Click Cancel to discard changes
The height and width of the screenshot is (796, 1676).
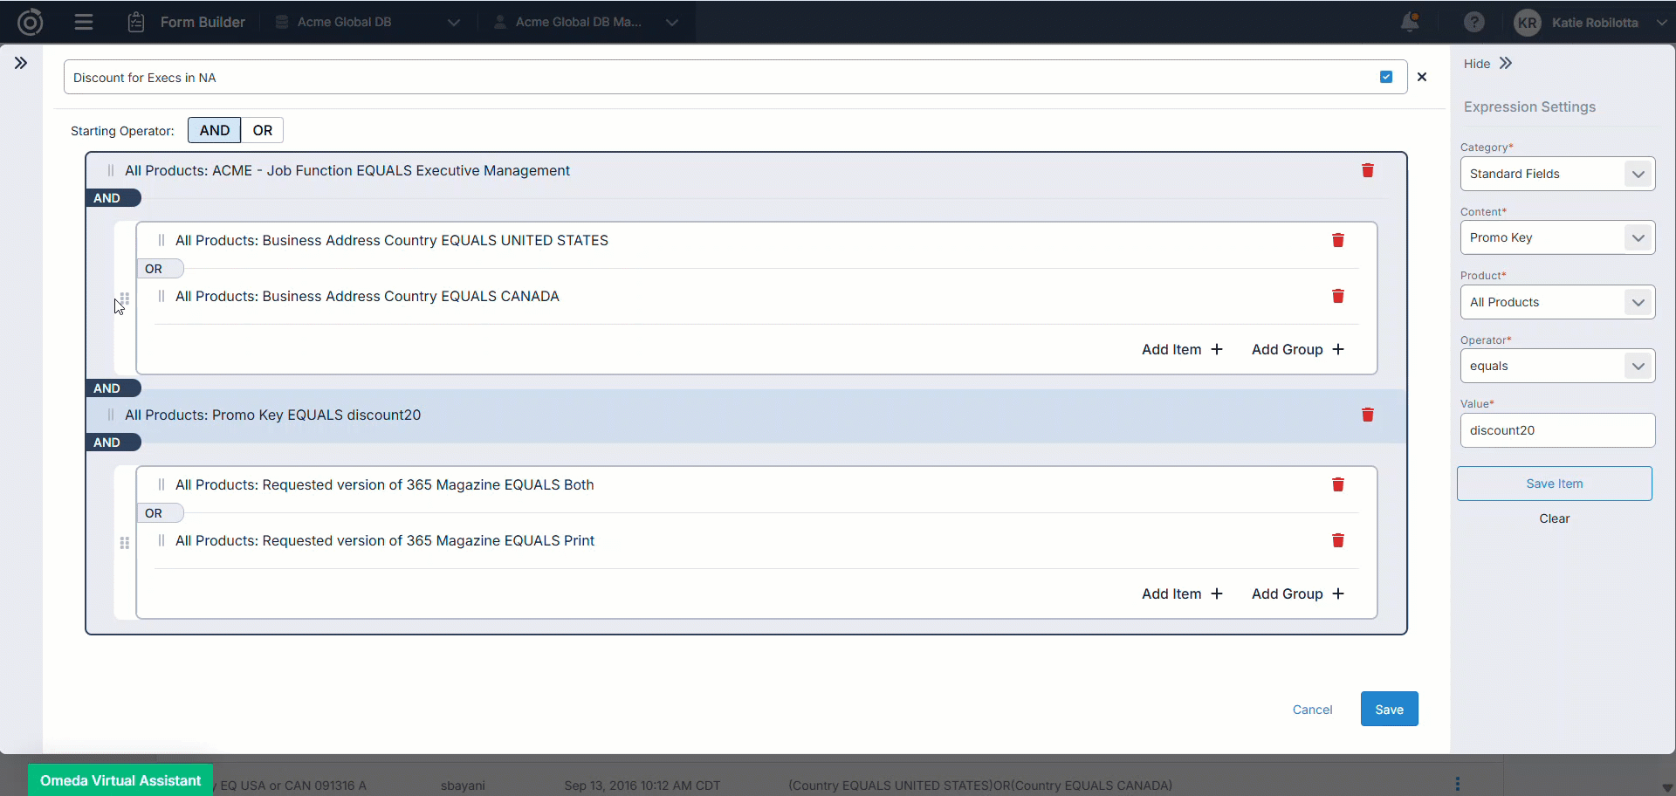[x=1312, y=710]
